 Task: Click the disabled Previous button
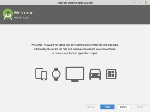click(x=91, y=107)
